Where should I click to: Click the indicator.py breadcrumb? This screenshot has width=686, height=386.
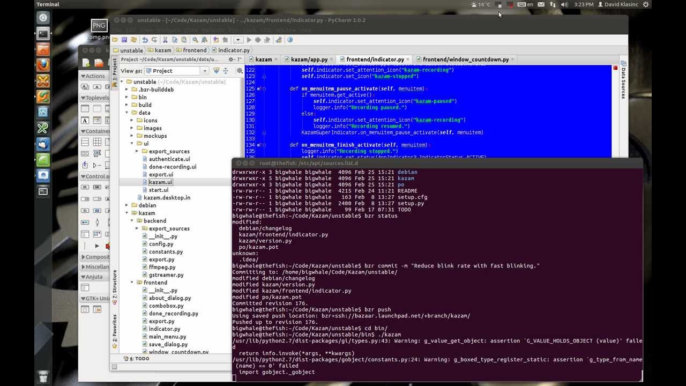coord(230,50)
